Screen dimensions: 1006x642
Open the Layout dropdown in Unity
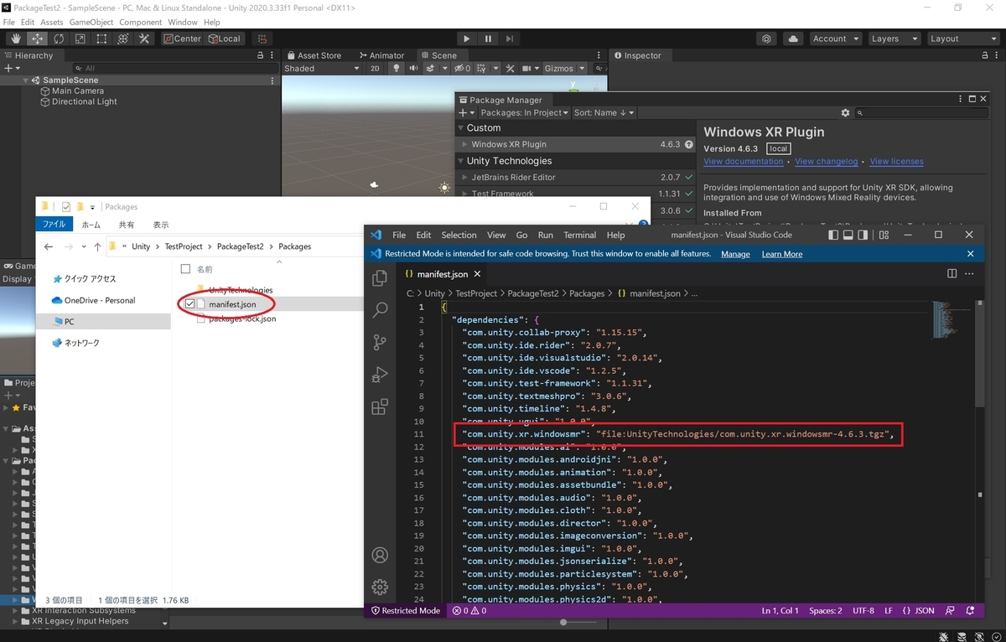(x=962, y=39)
